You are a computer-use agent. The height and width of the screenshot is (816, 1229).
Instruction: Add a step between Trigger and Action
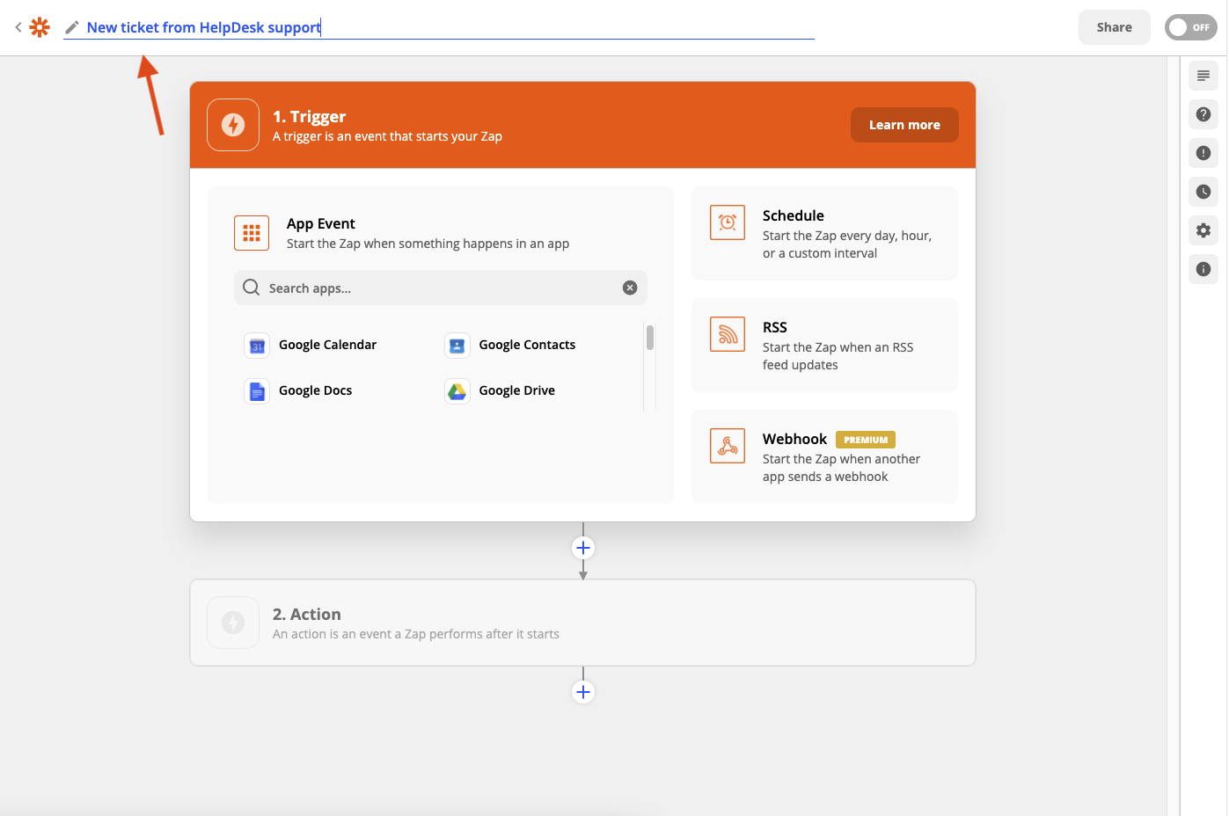click(583, 548)
